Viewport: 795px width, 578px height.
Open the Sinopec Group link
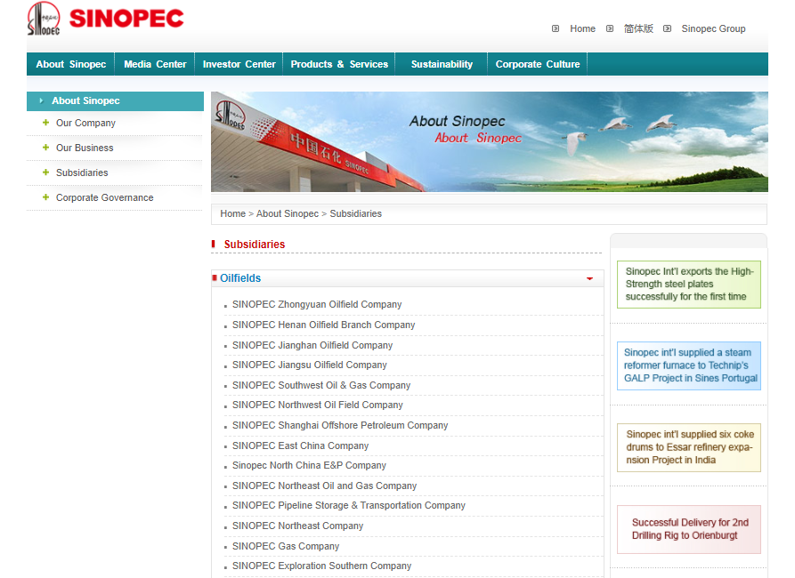tap(713, 28)
